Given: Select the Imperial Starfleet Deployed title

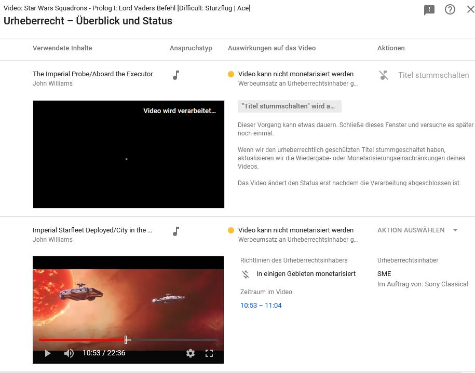Looking at the screenshot, I should point(92,230).
